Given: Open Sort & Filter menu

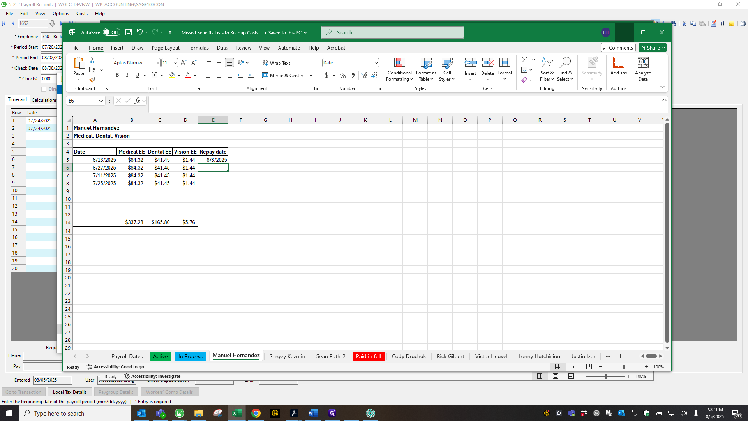Looking at the screenshot, I should [x=547, y=69].
